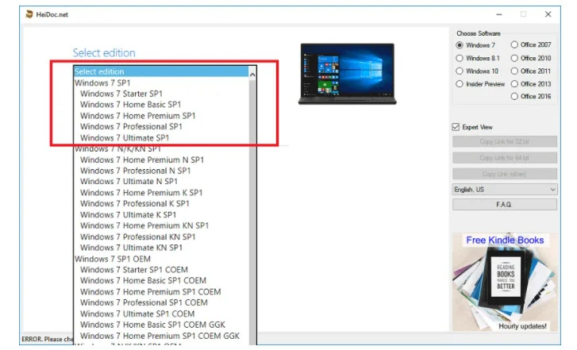The width and height of the screenshot is (577, 350).
Task: Select the Windows 8.1 radio button
Action: point(460,58)
